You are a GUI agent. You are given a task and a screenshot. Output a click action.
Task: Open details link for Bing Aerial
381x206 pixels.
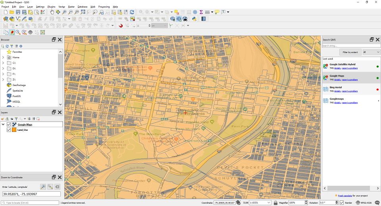tap(337, 91)
